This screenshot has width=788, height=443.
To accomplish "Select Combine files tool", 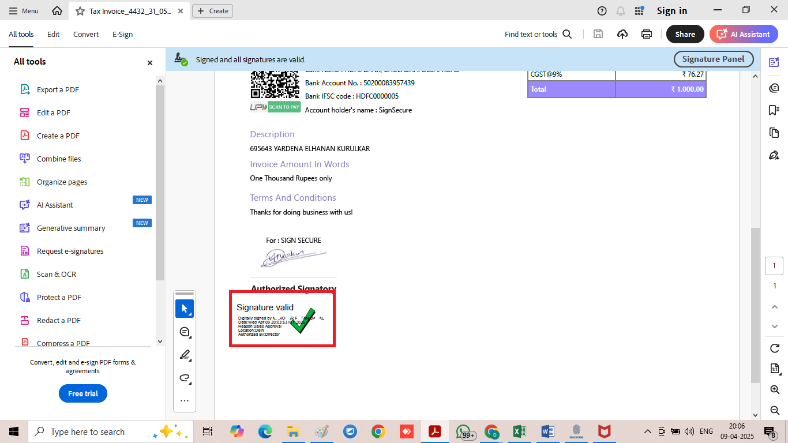I will (59, 159).
